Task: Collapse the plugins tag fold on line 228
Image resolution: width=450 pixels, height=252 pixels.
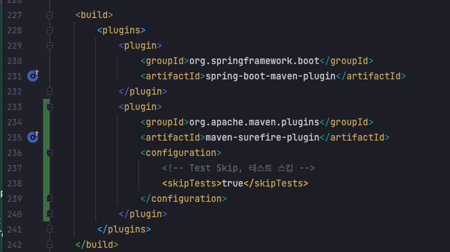Action: point(49,30)
